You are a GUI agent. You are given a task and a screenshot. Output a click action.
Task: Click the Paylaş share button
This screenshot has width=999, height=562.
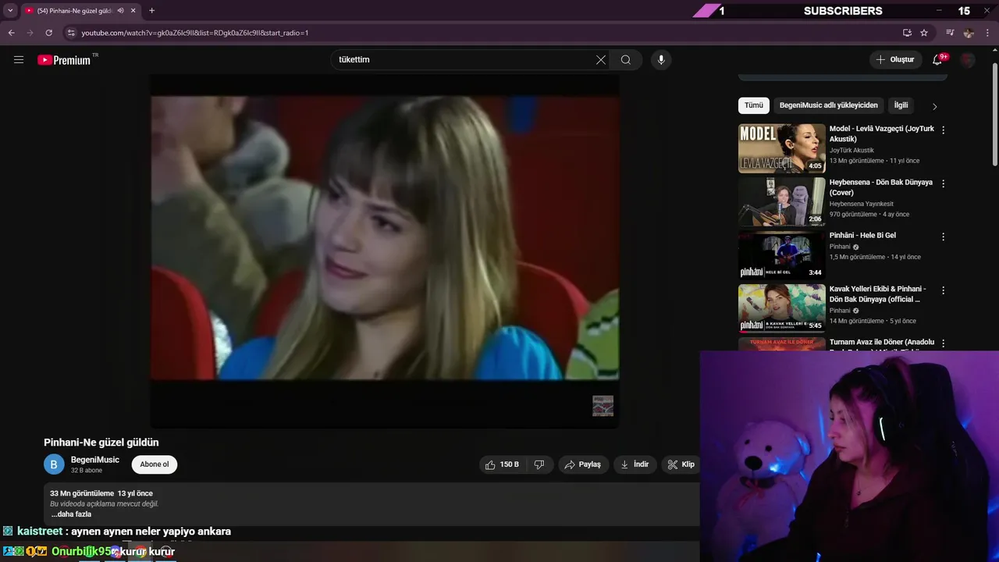584,464
